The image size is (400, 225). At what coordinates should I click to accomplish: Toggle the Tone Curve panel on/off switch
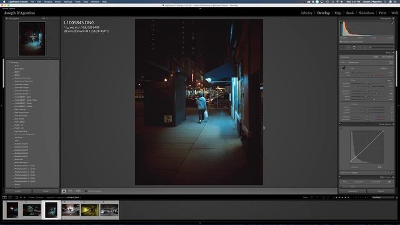tap(340, 124)
